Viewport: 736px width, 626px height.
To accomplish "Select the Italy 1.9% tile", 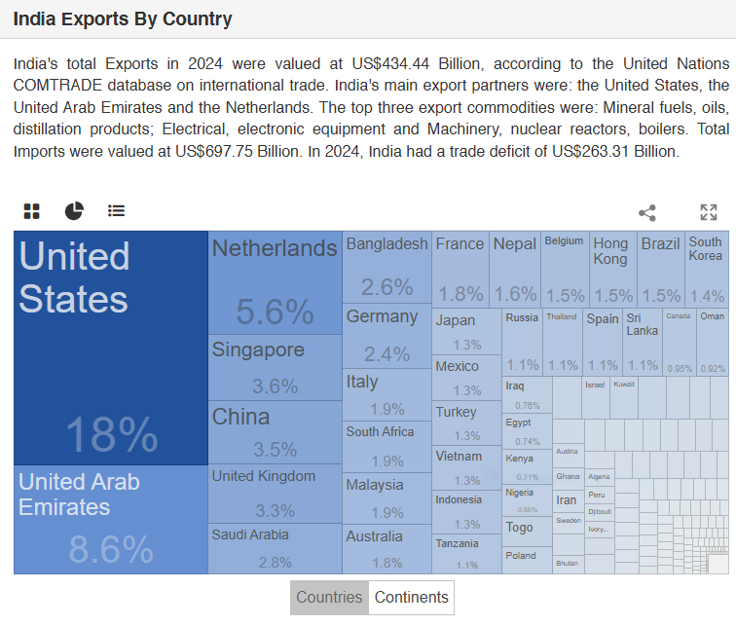I will (387, 394).
